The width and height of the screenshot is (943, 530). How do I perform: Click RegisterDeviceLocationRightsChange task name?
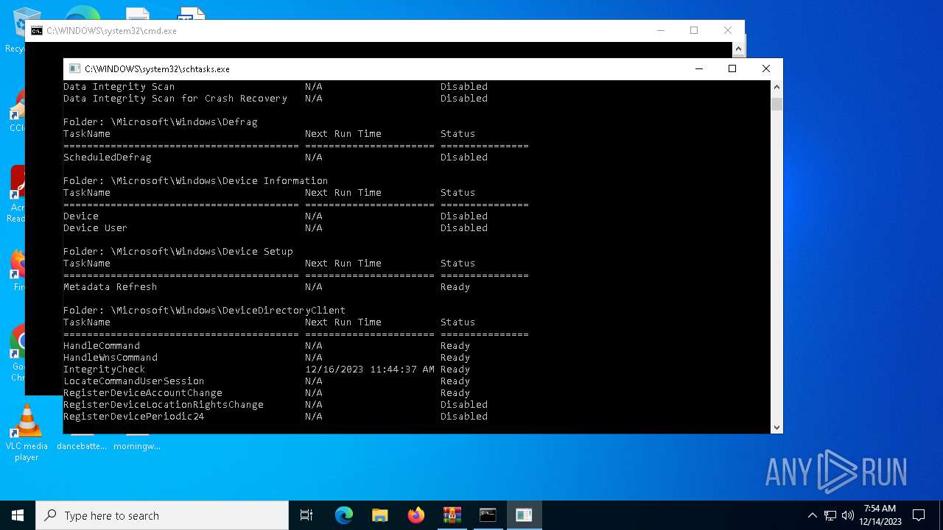[x=163, y=404]
